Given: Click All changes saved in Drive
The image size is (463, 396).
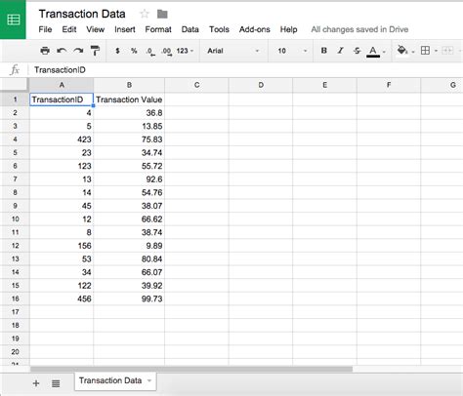Looking at the screenshot, I should [x=359, y=29].
